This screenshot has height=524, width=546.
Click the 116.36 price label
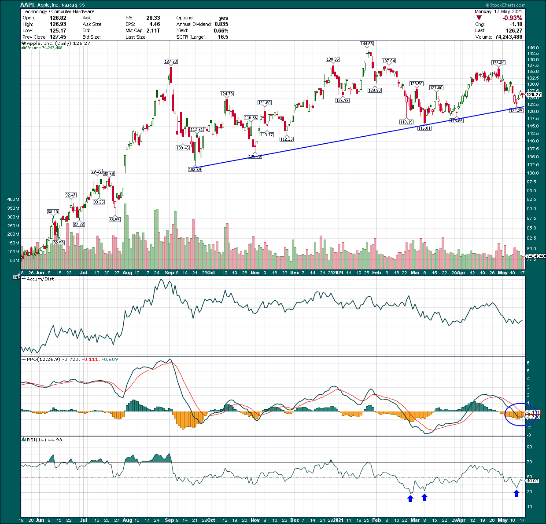(x=251, y=118)
